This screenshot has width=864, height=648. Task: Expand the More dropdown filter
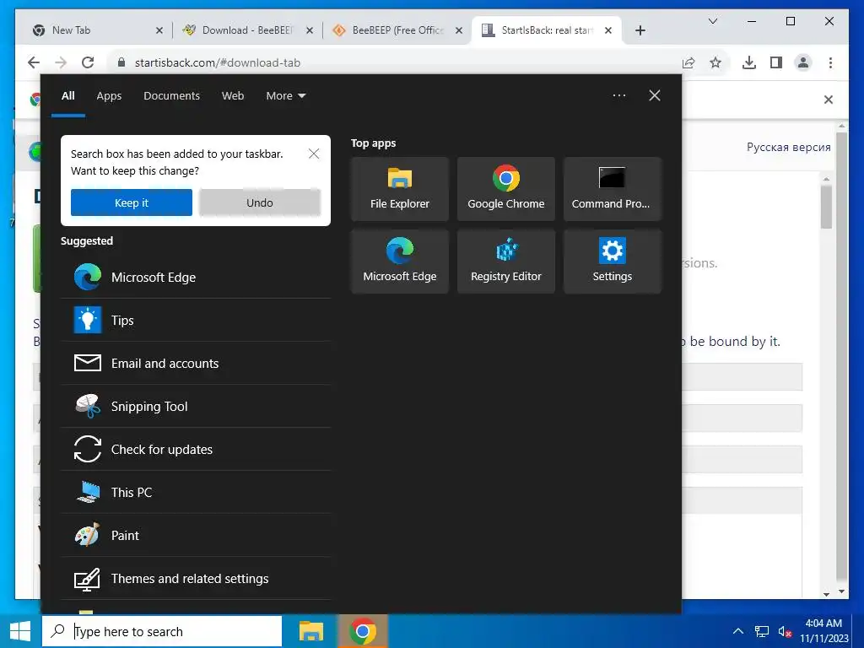tap(285, 96)
